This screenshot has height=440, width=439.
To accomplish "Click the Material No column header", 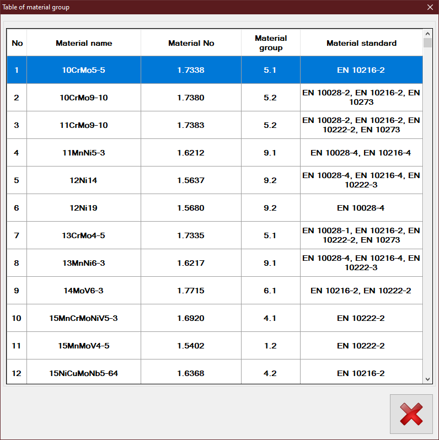I will 191,43.
